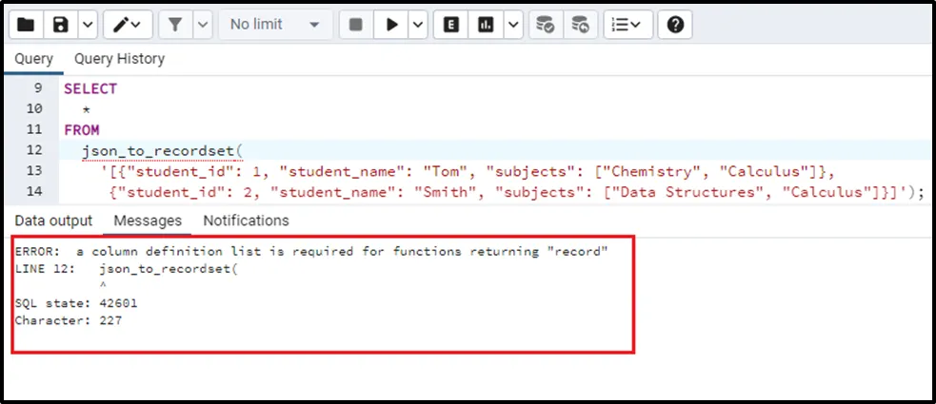
Task: Open the Notifications tab
Action: [x=246, y=221]
